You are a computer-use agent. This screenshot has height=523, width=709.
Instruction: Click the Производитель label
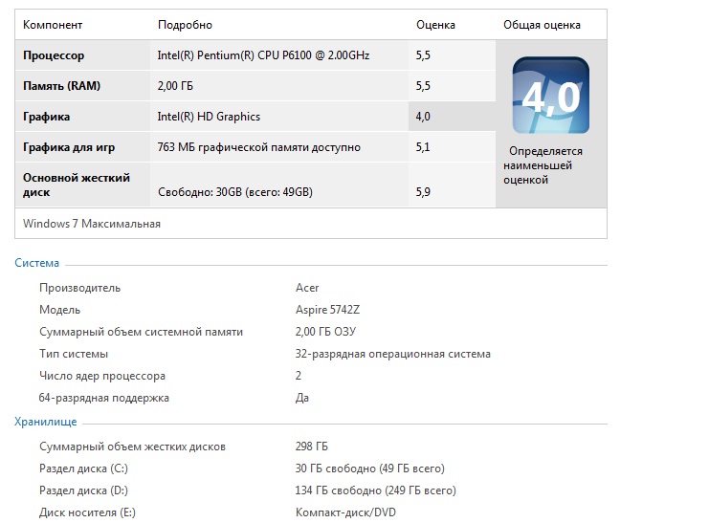click(x=79, y=288)
